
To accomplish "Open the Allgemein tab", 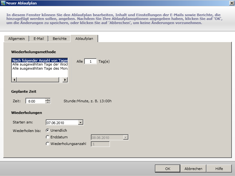I will (x=17, y=39).
